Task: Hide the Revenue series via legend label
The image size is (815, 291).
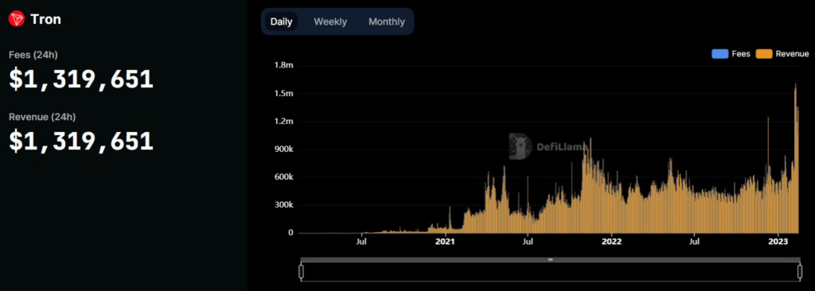Action: coord(792,54)
